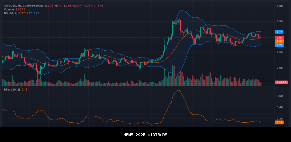
Task: Click the orange 0.13 BBW value tag
Action: click(279, 122)
